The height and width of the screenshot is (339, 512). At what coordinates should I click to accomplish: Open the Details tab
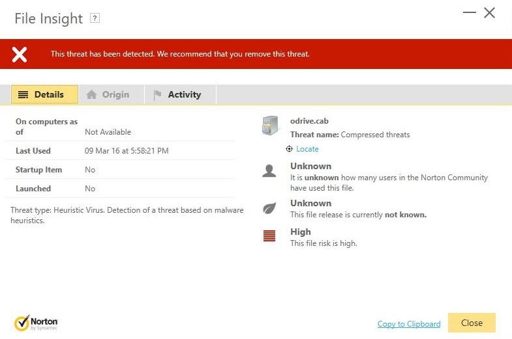[45, 94]
